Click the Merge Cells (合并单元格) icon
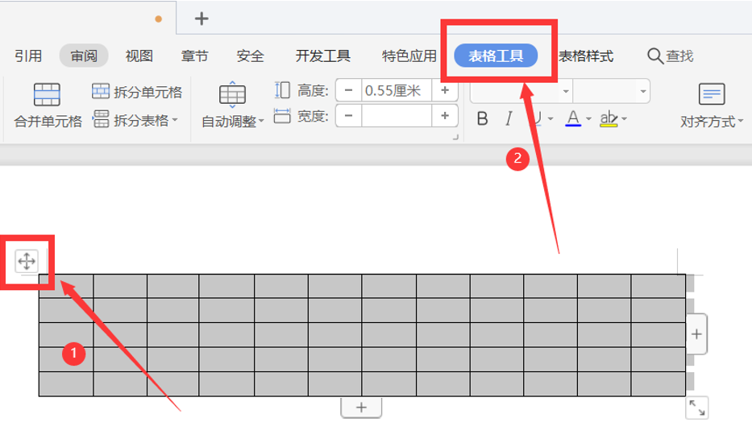Screen dimensions: 752x443 pos(47,94)
